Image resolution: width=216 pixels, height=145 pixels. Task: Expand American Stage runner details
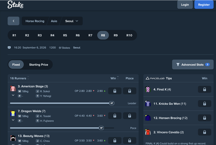pos(13,95)
